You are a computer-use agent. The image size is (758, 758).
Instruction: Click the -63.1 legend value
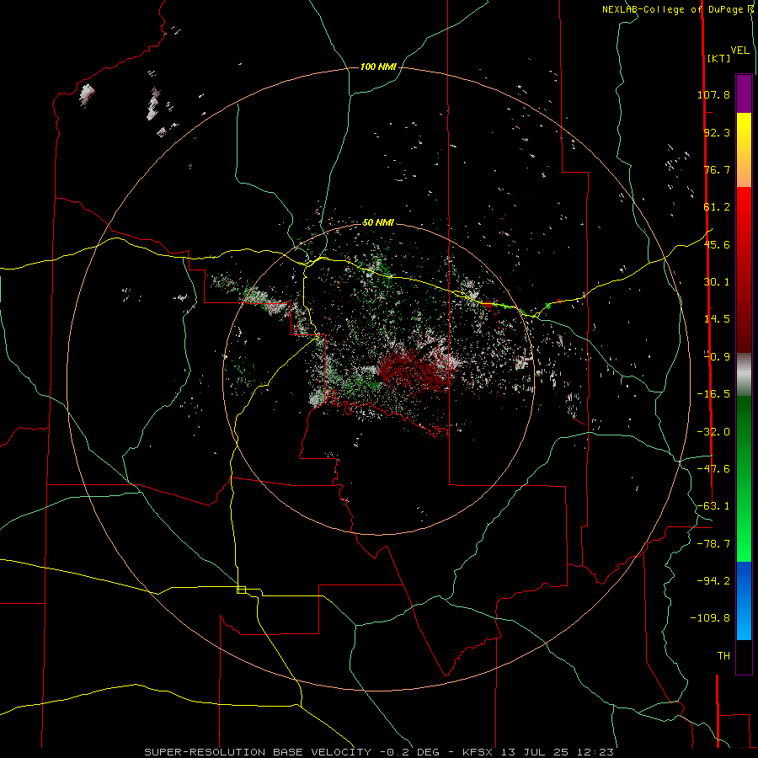[x=713, y=506]
